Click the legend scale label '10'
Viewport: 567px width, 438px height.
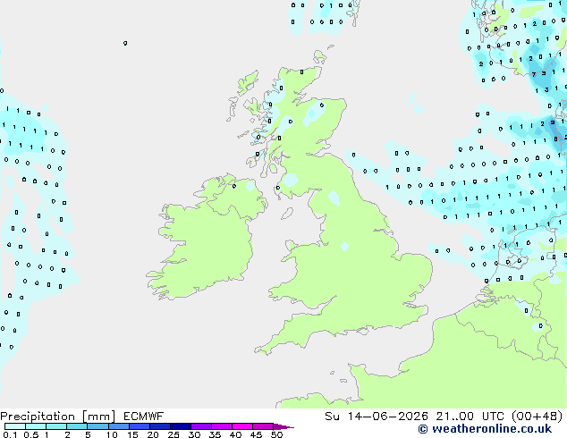(x=112, y=434)
